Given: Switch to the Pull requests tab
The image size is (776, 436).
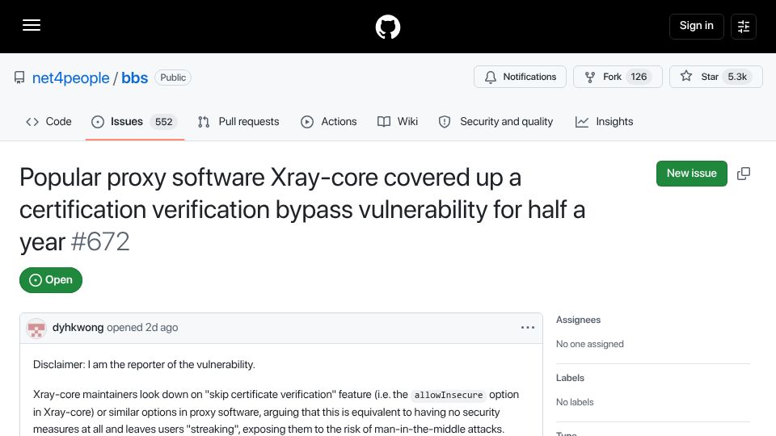Looking at the screenshot, I should tap(238, 122).
